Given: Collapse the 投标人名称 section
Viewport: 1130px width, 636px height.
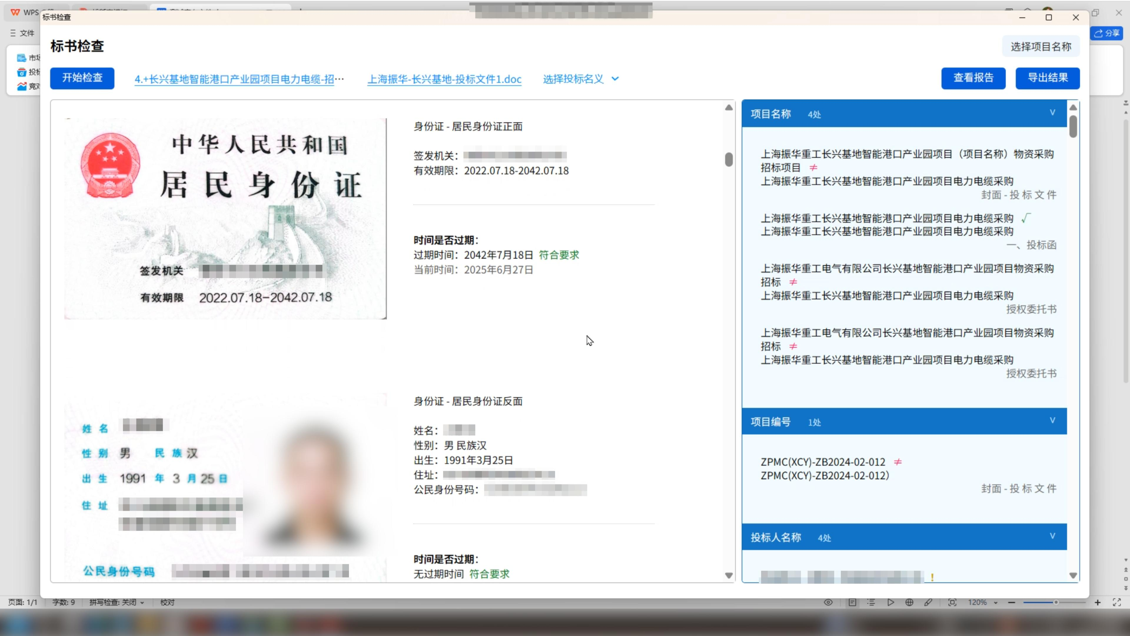Looking at the screenshot, I should [1052, 536].
